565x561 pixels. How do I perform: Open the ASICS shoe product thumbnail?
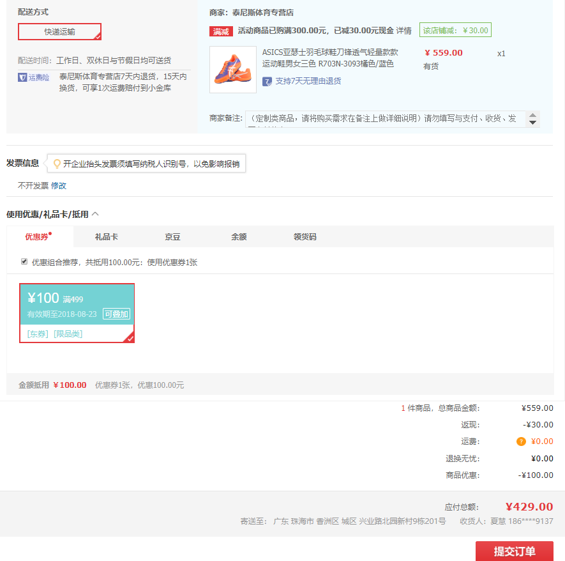click(x=233, y=70)
